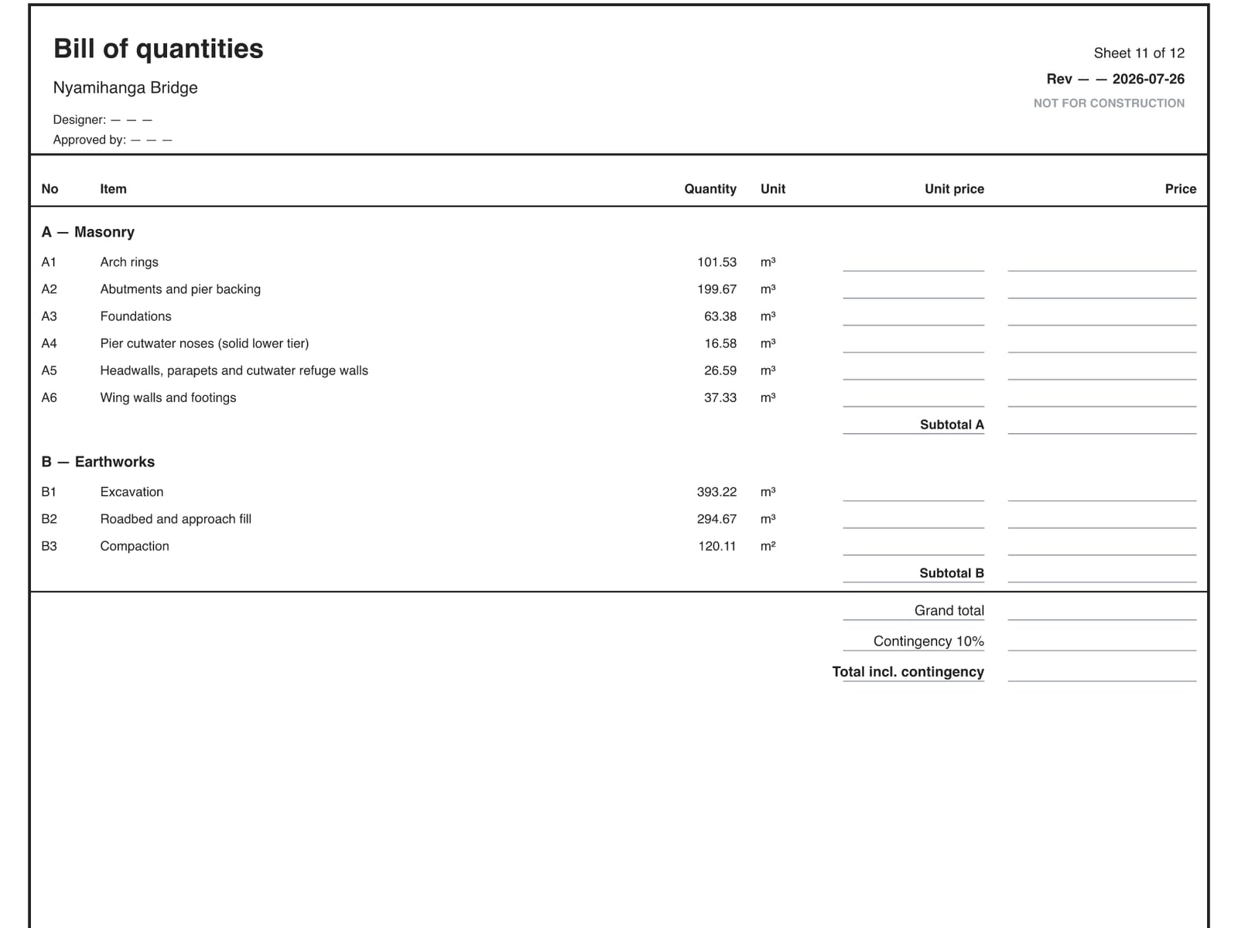Select the 'Arch rings' item
The image size is (1238, 928).
click(129, 262)
